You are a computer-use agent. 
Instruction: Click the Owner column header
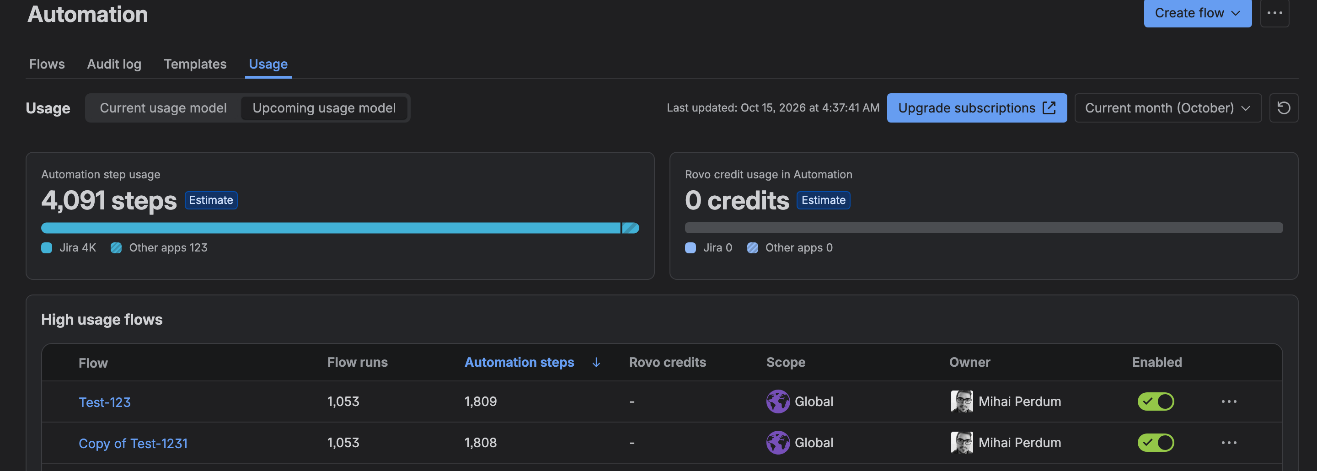(x=969, y=363)
